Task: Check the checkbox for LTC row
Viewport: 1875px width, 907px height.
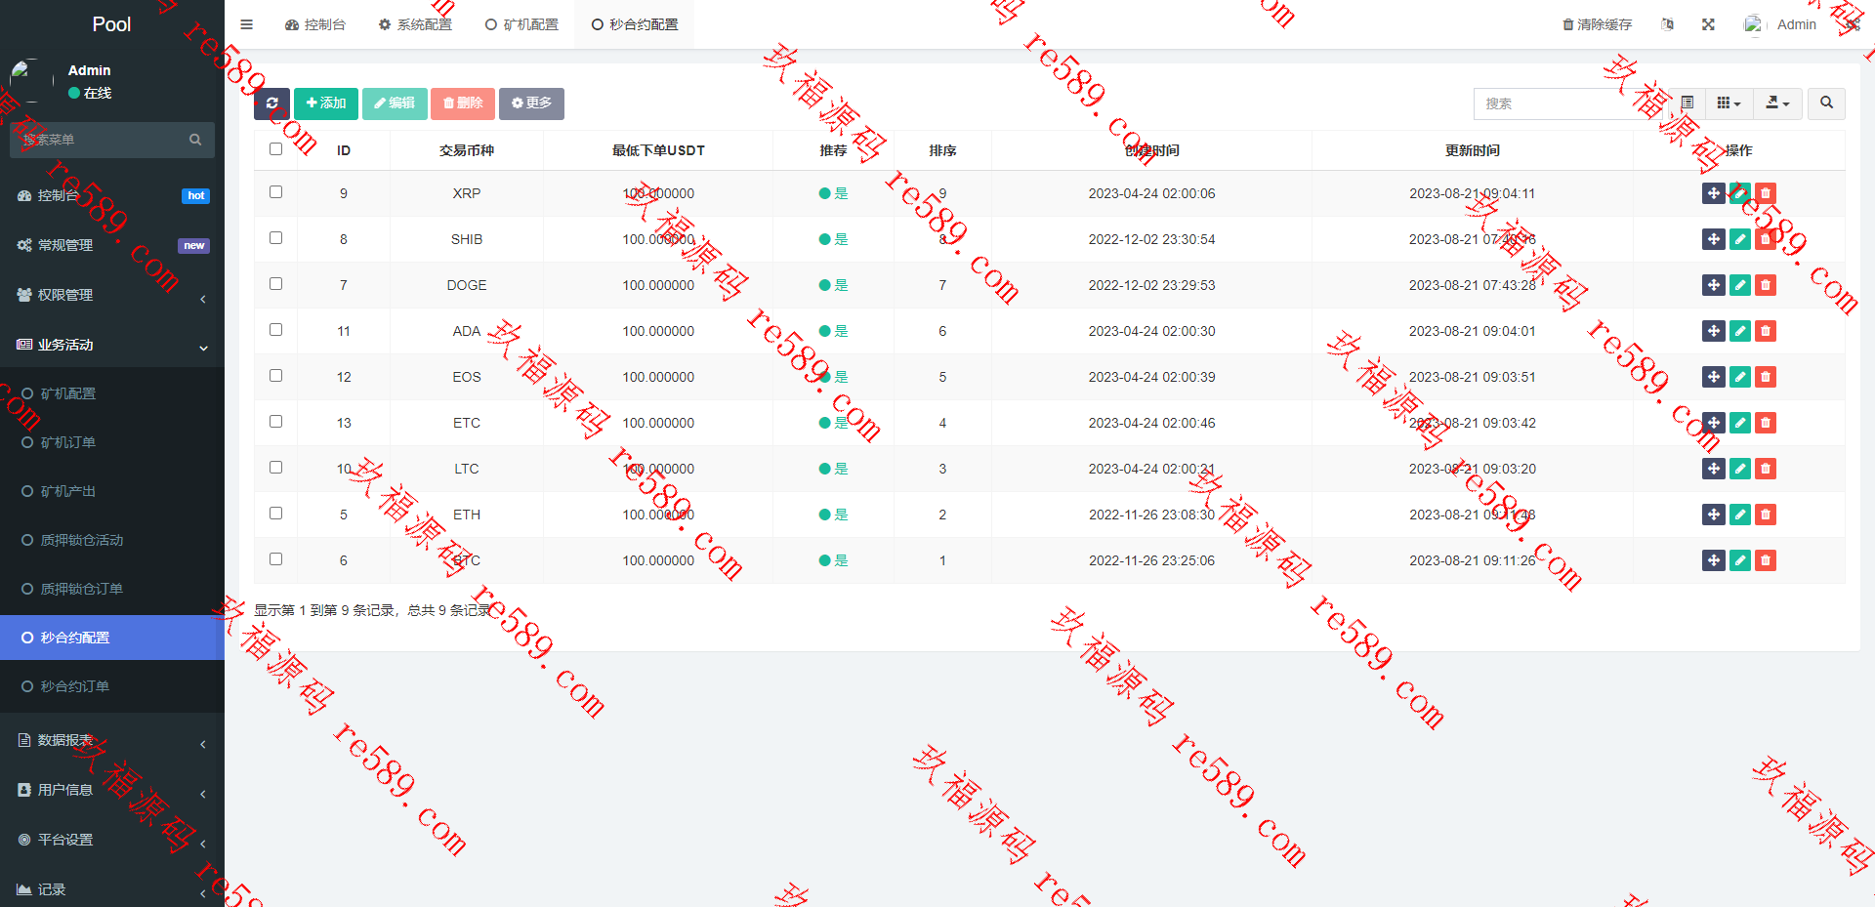Action: (x=275, y=468)
